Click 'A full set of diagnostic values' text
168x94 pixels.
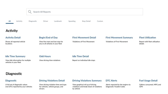[19, 86]
